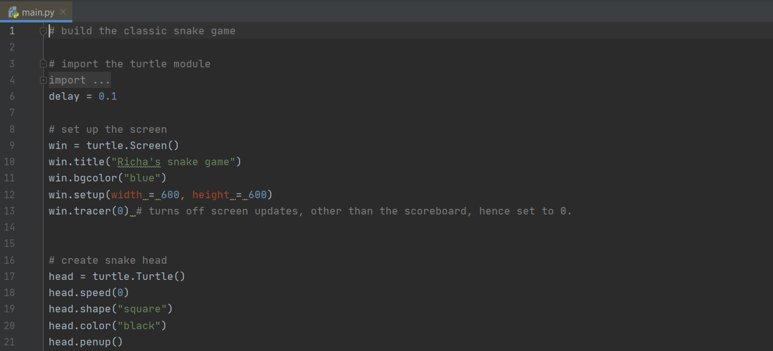The width and height of the screenshot is (773, 351).
Task: Click line number 21 in the gutter
Action: click(x=9, y=342)
